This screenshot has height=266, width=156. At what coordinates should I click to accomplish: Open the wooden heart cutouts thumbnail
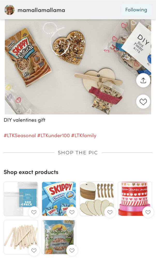[97, 199]
